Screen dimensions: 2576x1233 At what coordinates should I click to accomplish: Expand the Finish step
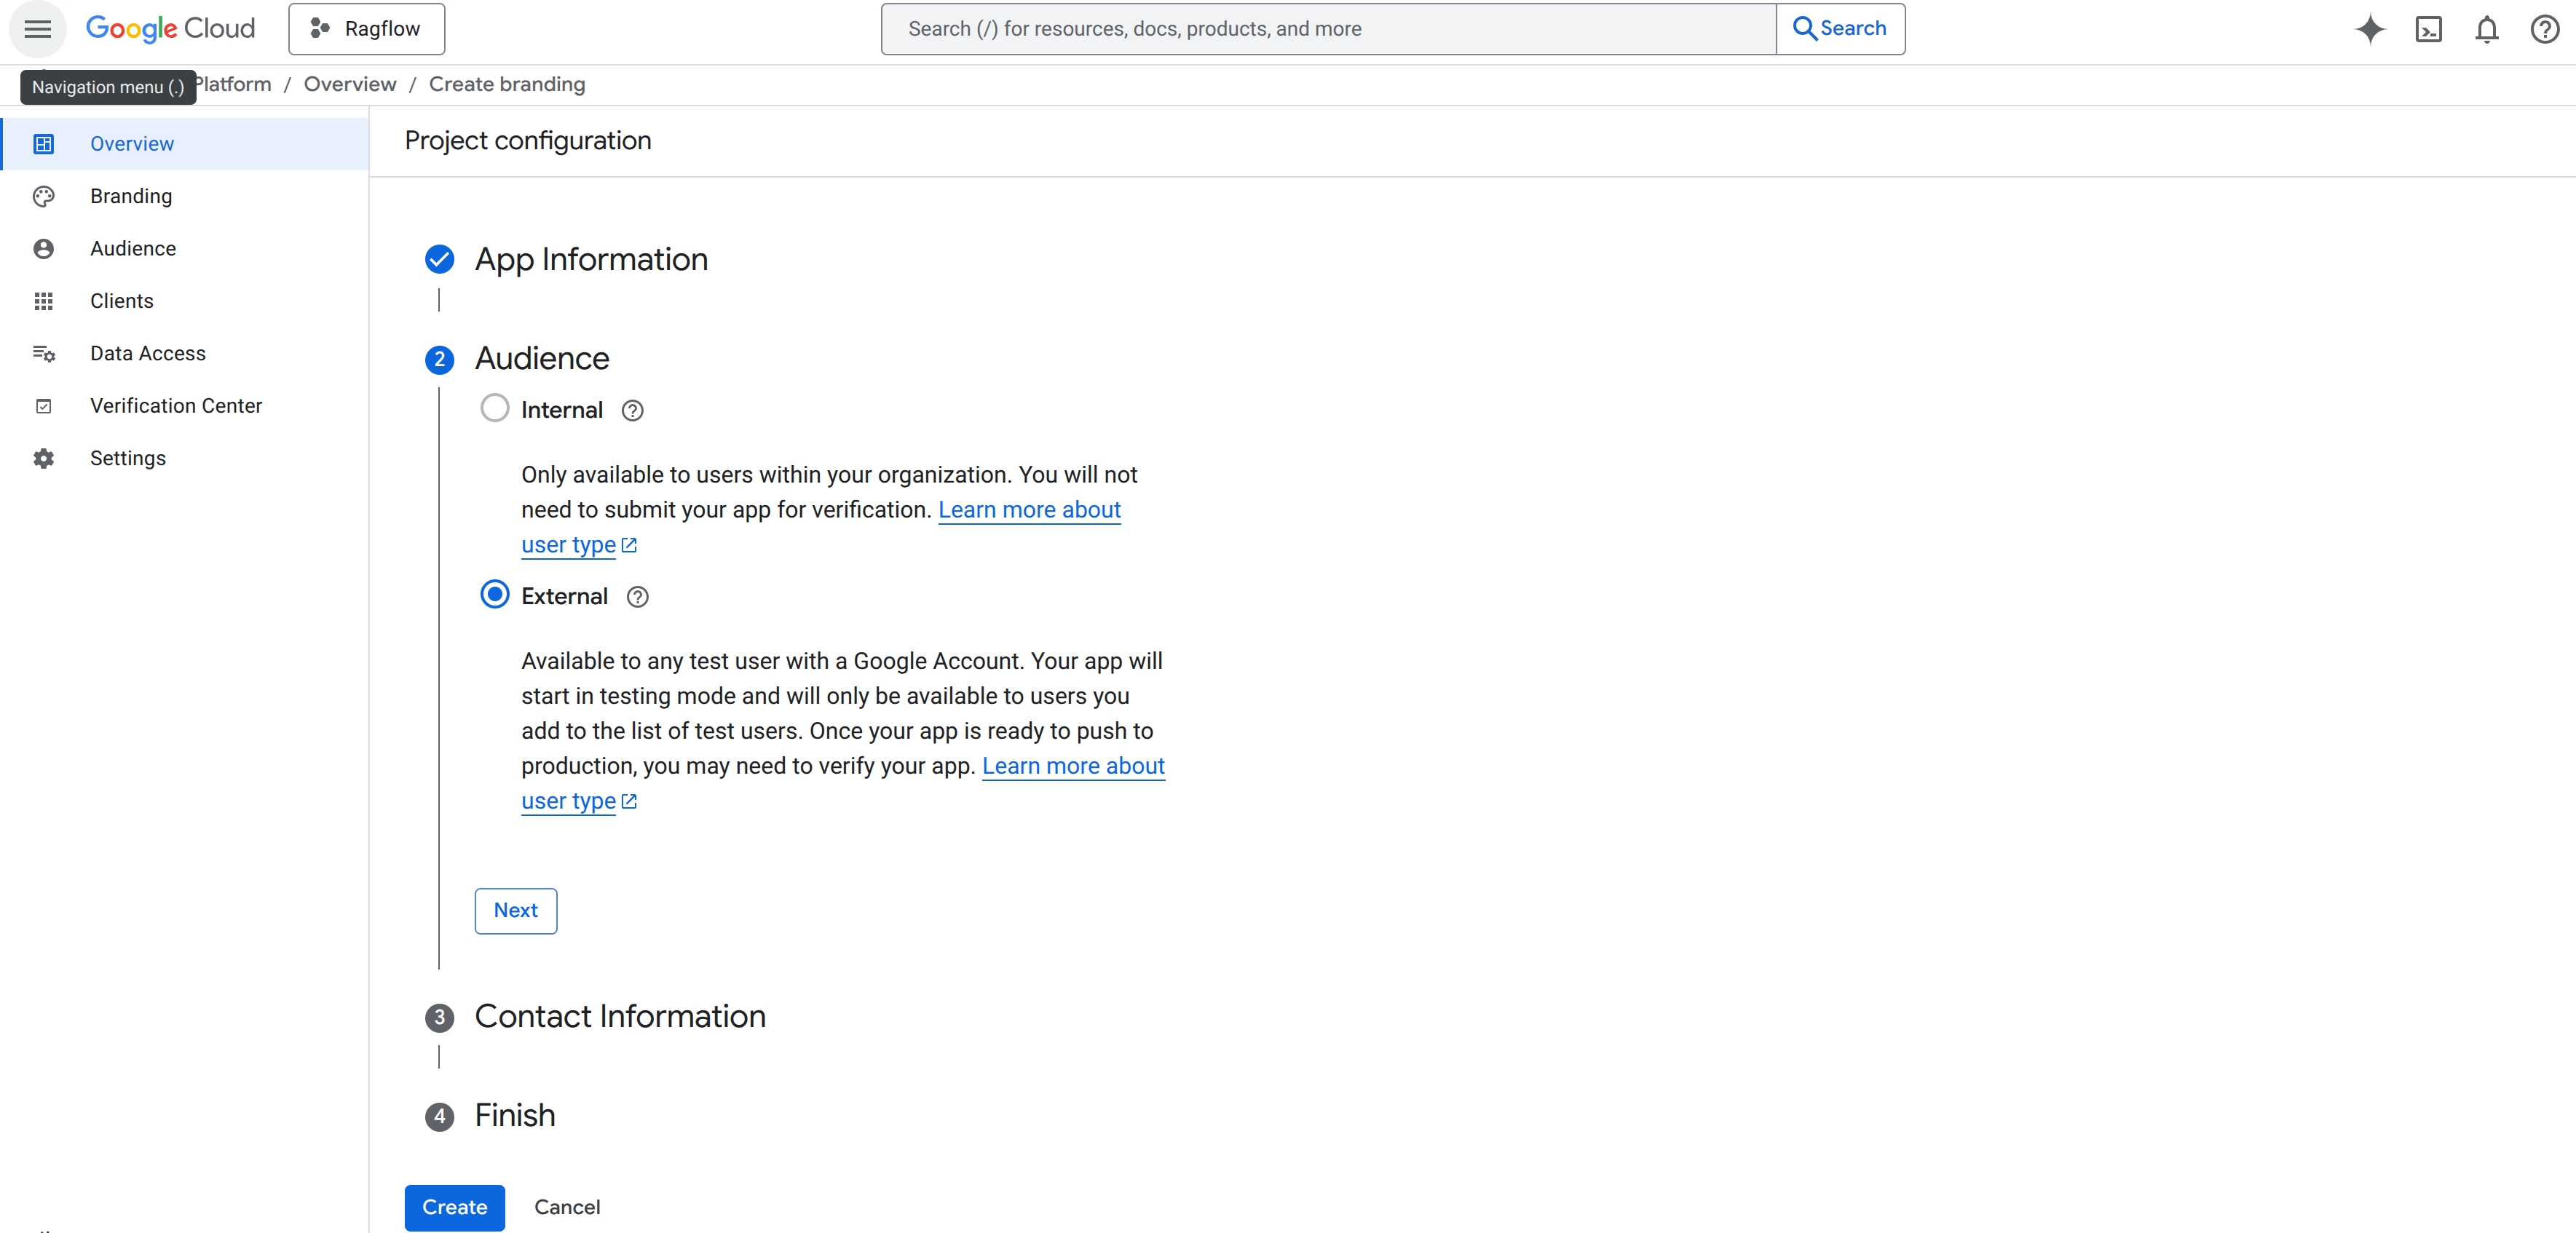pyautogui.click(x=515, y=1116)
